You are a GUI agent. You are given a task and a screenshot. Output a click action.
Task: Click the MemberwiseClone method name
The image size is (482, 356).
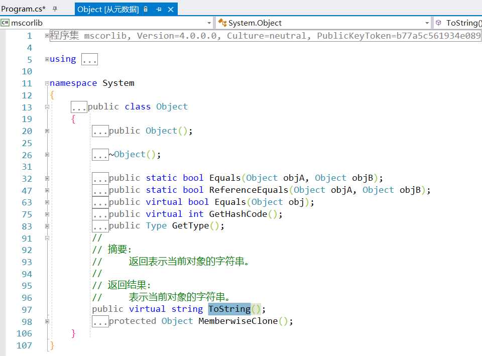click(x=238, y=321)
